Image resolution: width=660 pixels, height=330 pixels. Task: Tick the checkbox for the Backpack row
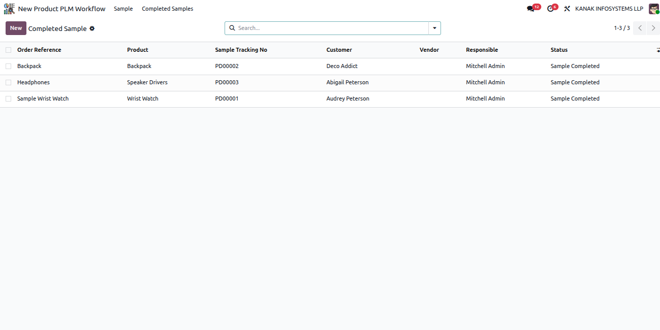pyautogui.click(x=8, y=66)
